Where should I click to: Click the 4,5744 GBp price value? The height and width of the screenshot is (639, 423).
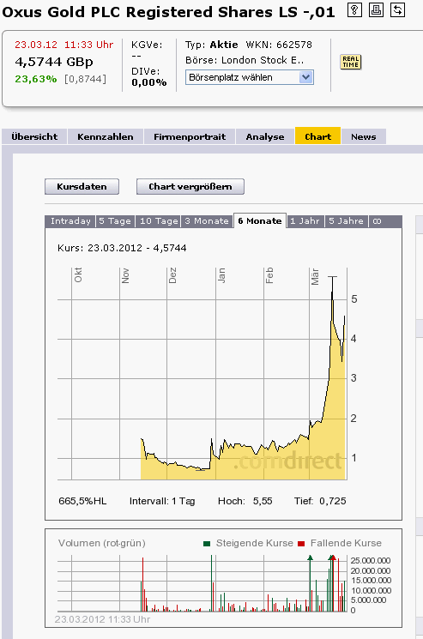pyautogui.click(x=54, y=62)
